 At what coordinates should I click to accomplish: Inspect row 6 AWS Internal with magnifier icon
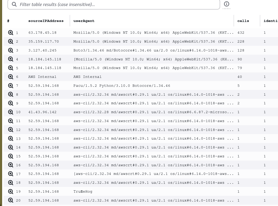click(11, 77)
